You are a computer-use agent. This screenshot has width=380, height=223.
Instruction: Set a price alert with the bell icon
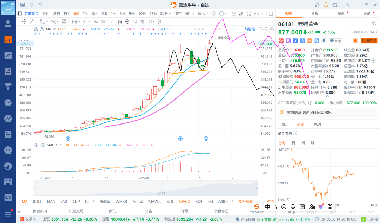(x=355, y=41)
